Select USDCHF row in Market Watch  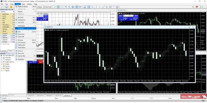8,40
